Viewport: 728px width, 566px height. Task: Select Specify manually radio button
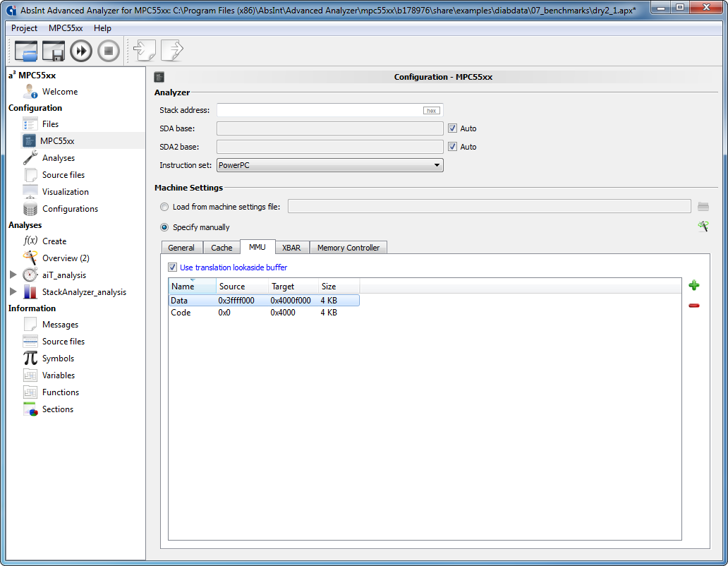point(164,227)
